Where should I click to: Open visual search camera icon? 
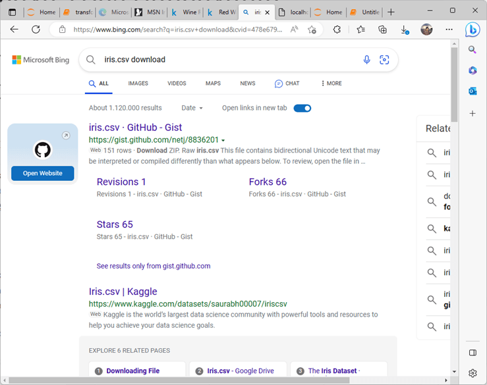coord(384,60)
